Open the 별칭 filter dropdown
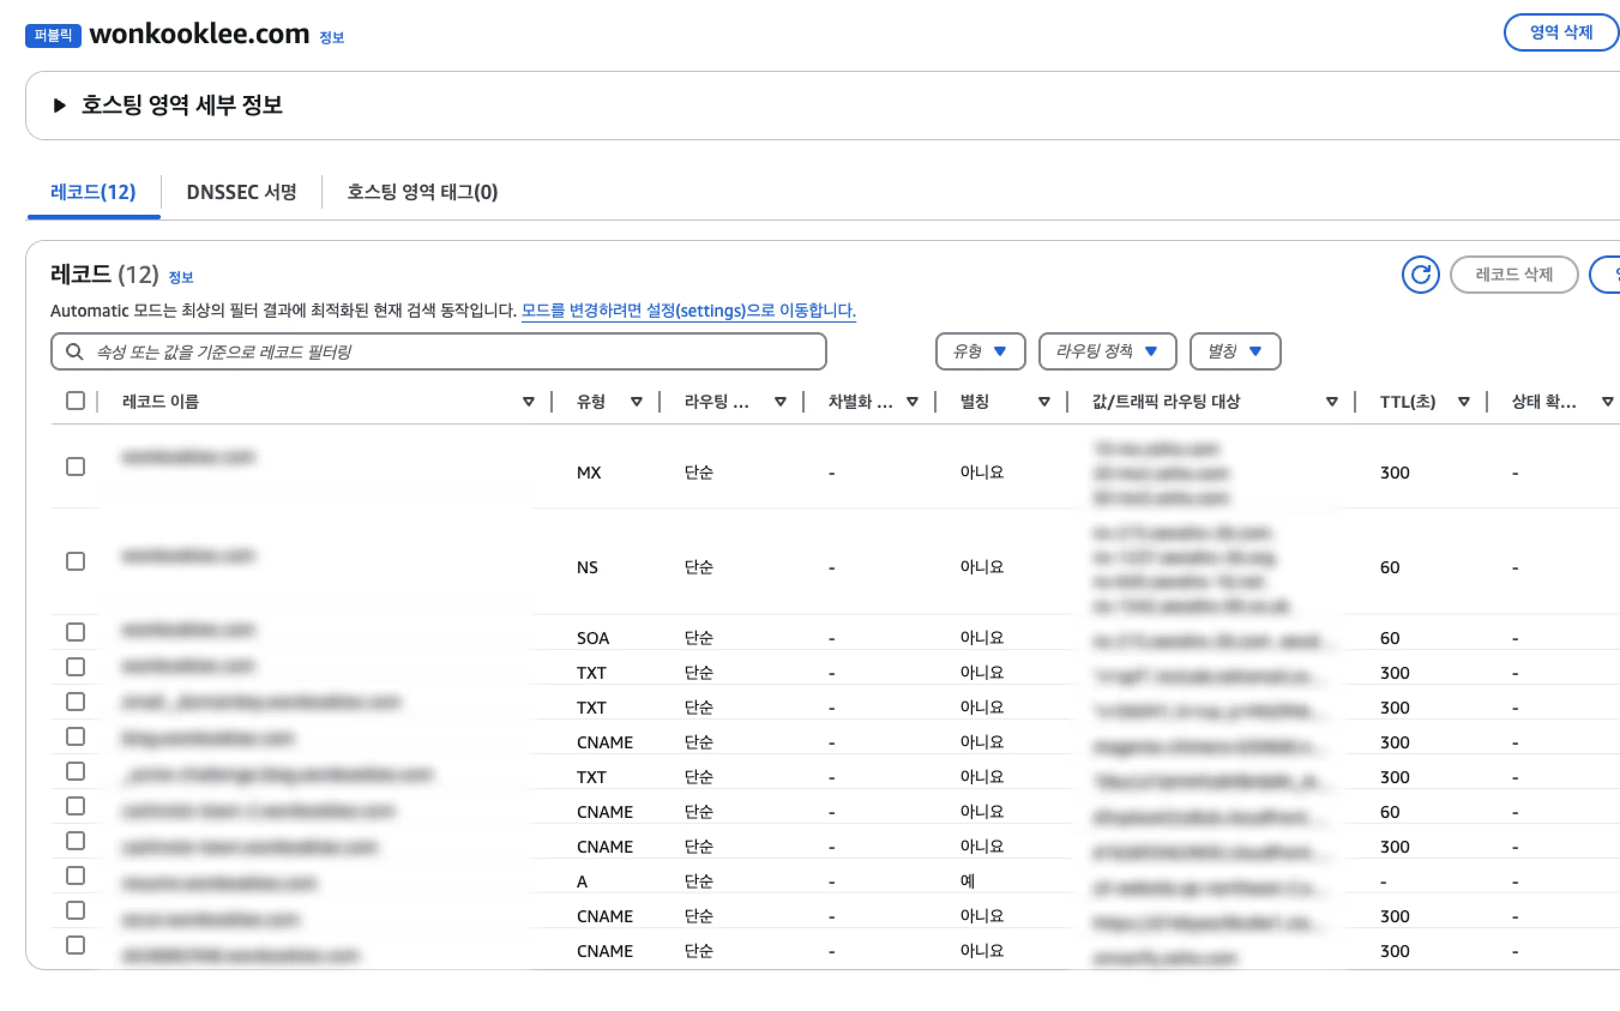 point(1235,352)
